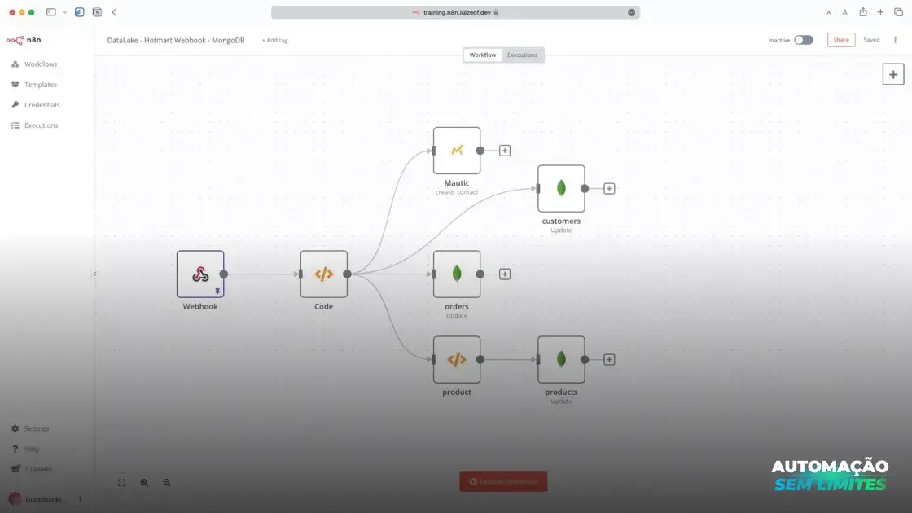Switch to the Workflow tab
The image size is (912, 513).
click(x=483, y=55)
